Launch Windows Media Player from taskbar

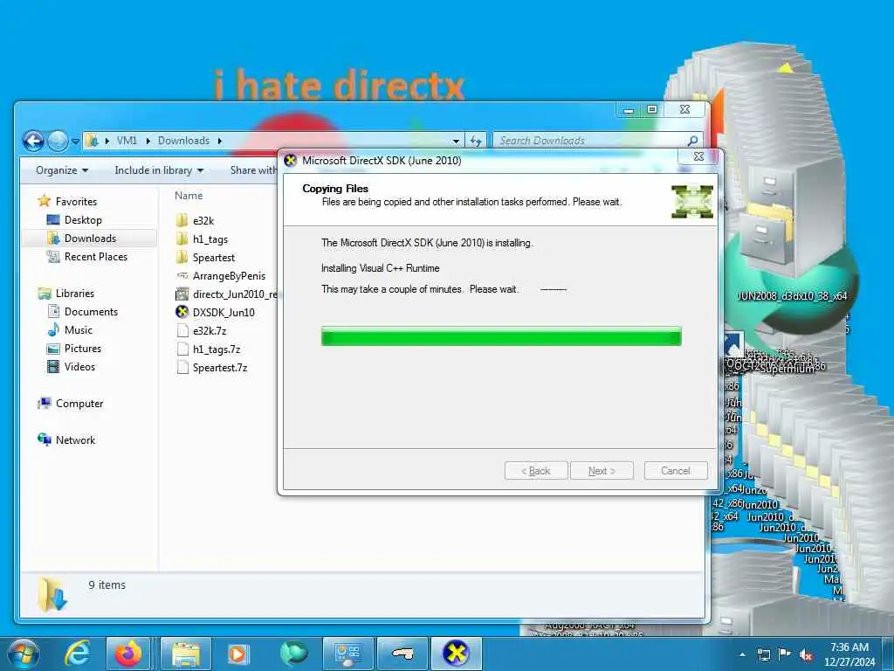237,654
